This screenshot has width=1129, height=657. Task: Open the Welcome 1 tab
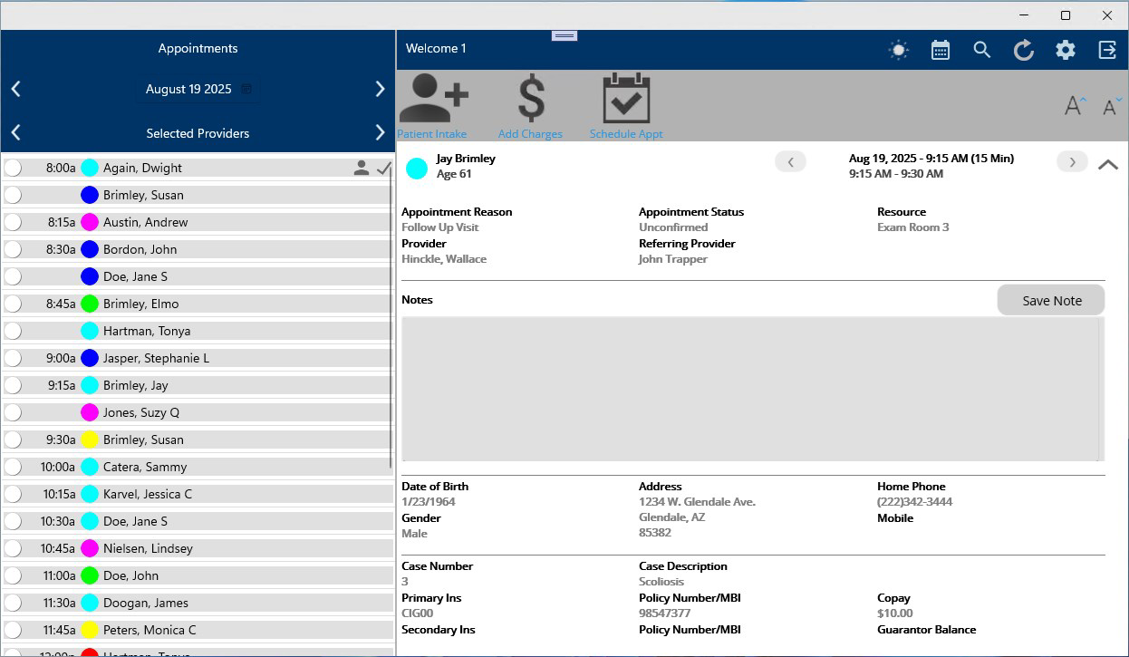click(x=436, y=49)
